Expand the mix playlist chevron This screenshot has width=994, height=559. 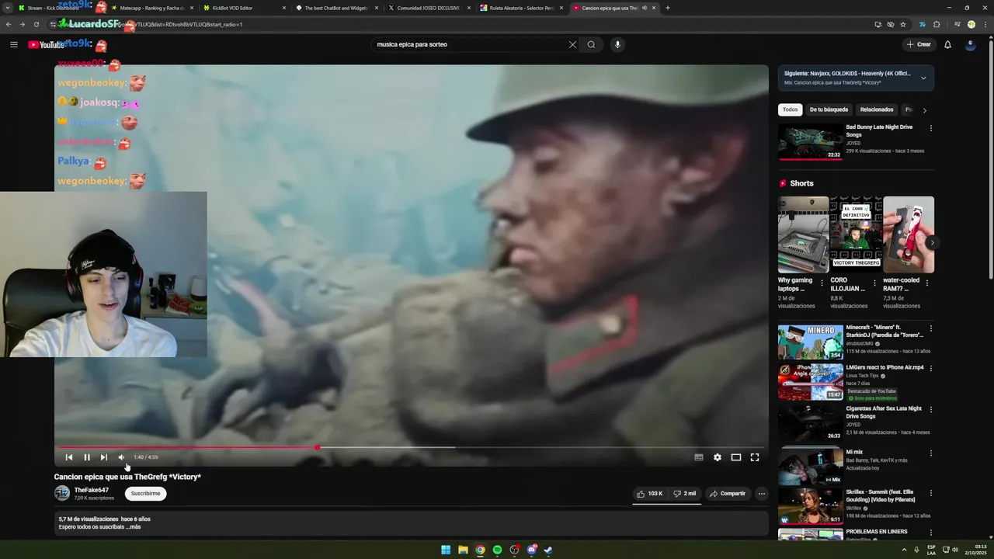tap(923, 78)
